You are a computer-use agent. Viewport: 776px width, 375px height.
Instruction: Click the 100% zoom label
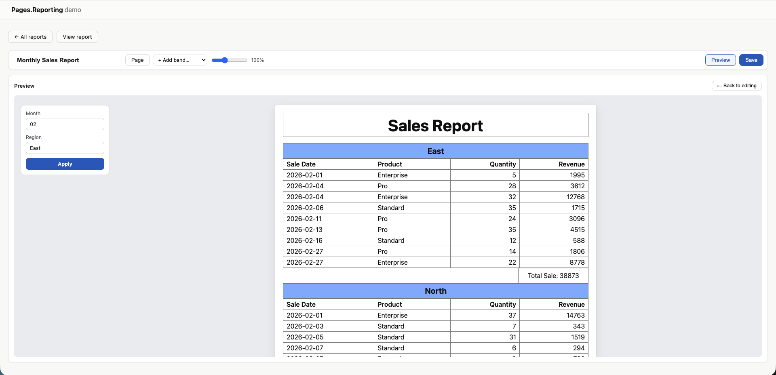click(x=257, y=60)
